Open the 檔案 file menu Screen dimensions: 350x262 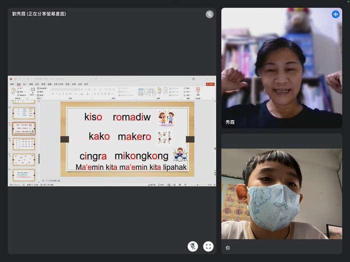12,84
